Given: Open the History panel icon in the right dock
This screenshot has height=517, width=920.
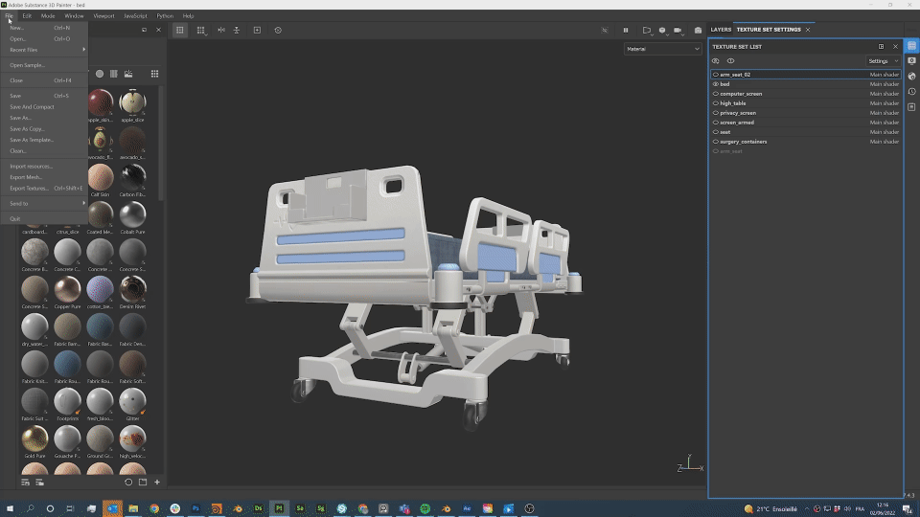Looking at the screenshot, I should click(911, 91).
